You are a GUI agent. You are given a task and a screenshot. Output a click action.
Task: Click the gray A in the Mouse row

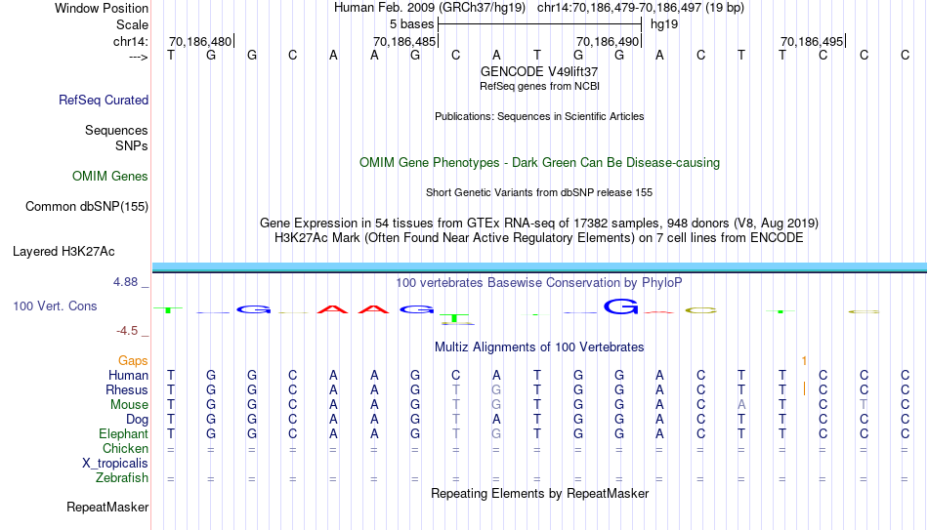pos(741,405)
